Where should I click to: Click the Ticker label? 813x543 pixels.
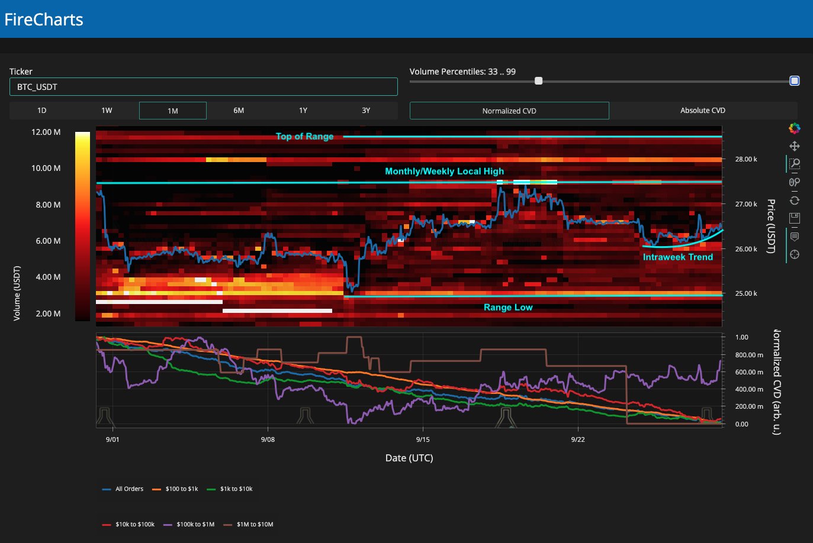tap(21, 72)
